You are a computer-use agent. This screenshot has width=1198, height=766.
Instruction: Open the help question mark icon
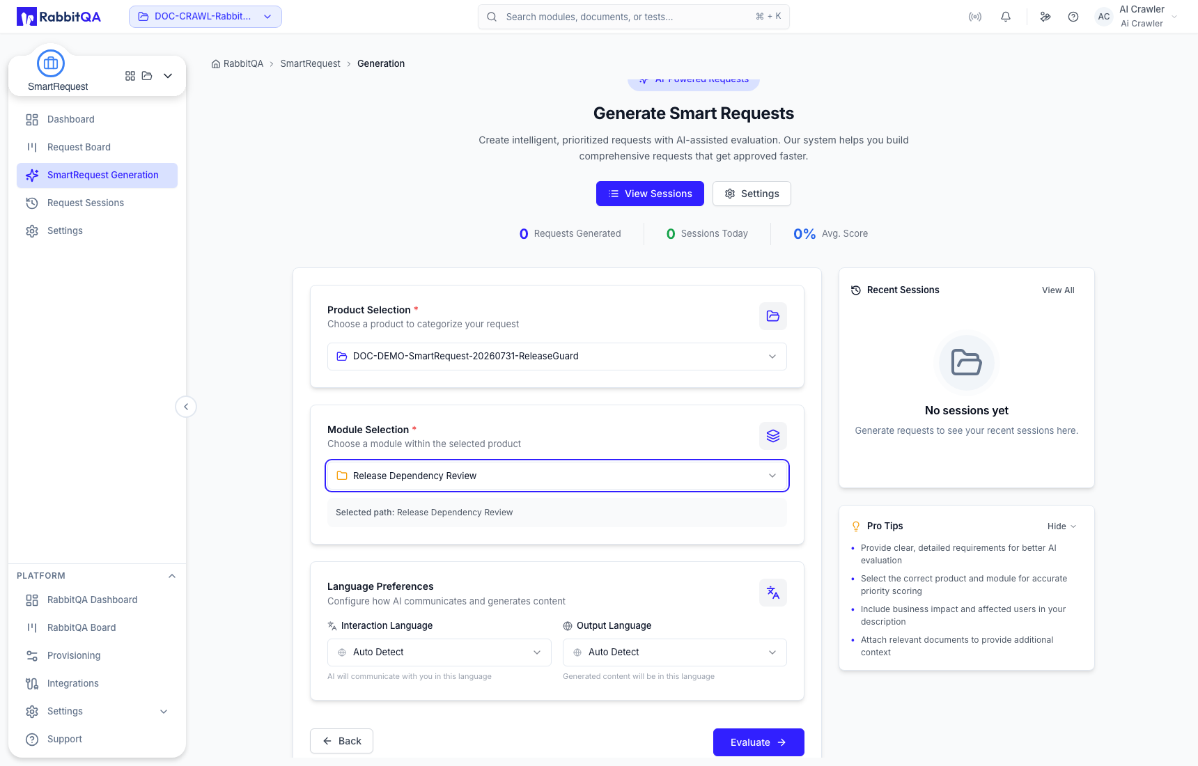pyautogui.click(x=1073, y=17)
